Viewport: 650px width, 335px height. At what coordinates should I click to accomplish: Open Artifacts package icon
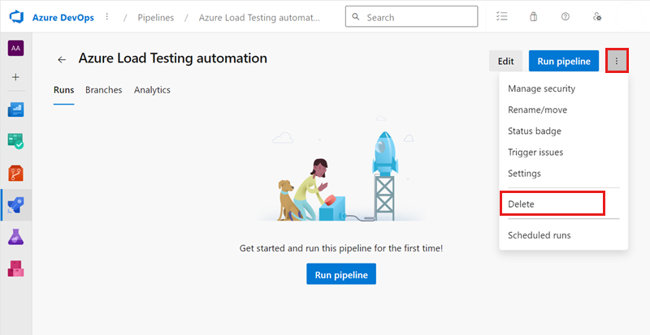[15, 268]
